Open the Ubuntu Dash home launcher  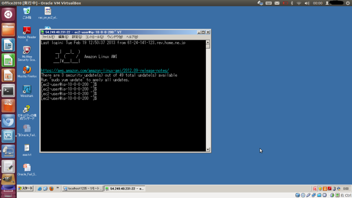(8, 15)
